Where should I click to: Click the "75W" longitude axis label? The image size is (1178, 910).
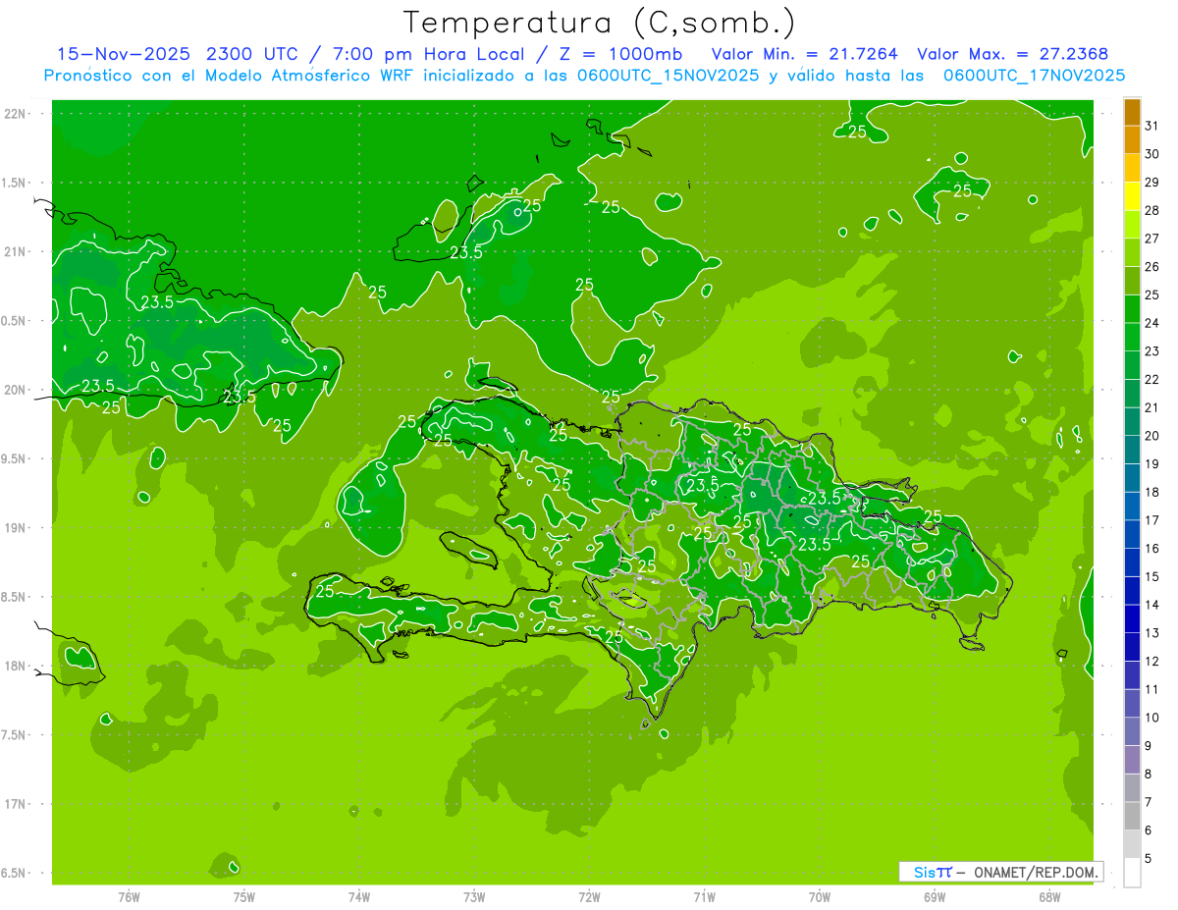point(244,897)
